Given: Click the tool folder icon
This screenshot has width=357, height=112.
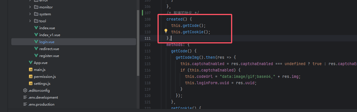Looking at the screenshot, I should point(36,21).
